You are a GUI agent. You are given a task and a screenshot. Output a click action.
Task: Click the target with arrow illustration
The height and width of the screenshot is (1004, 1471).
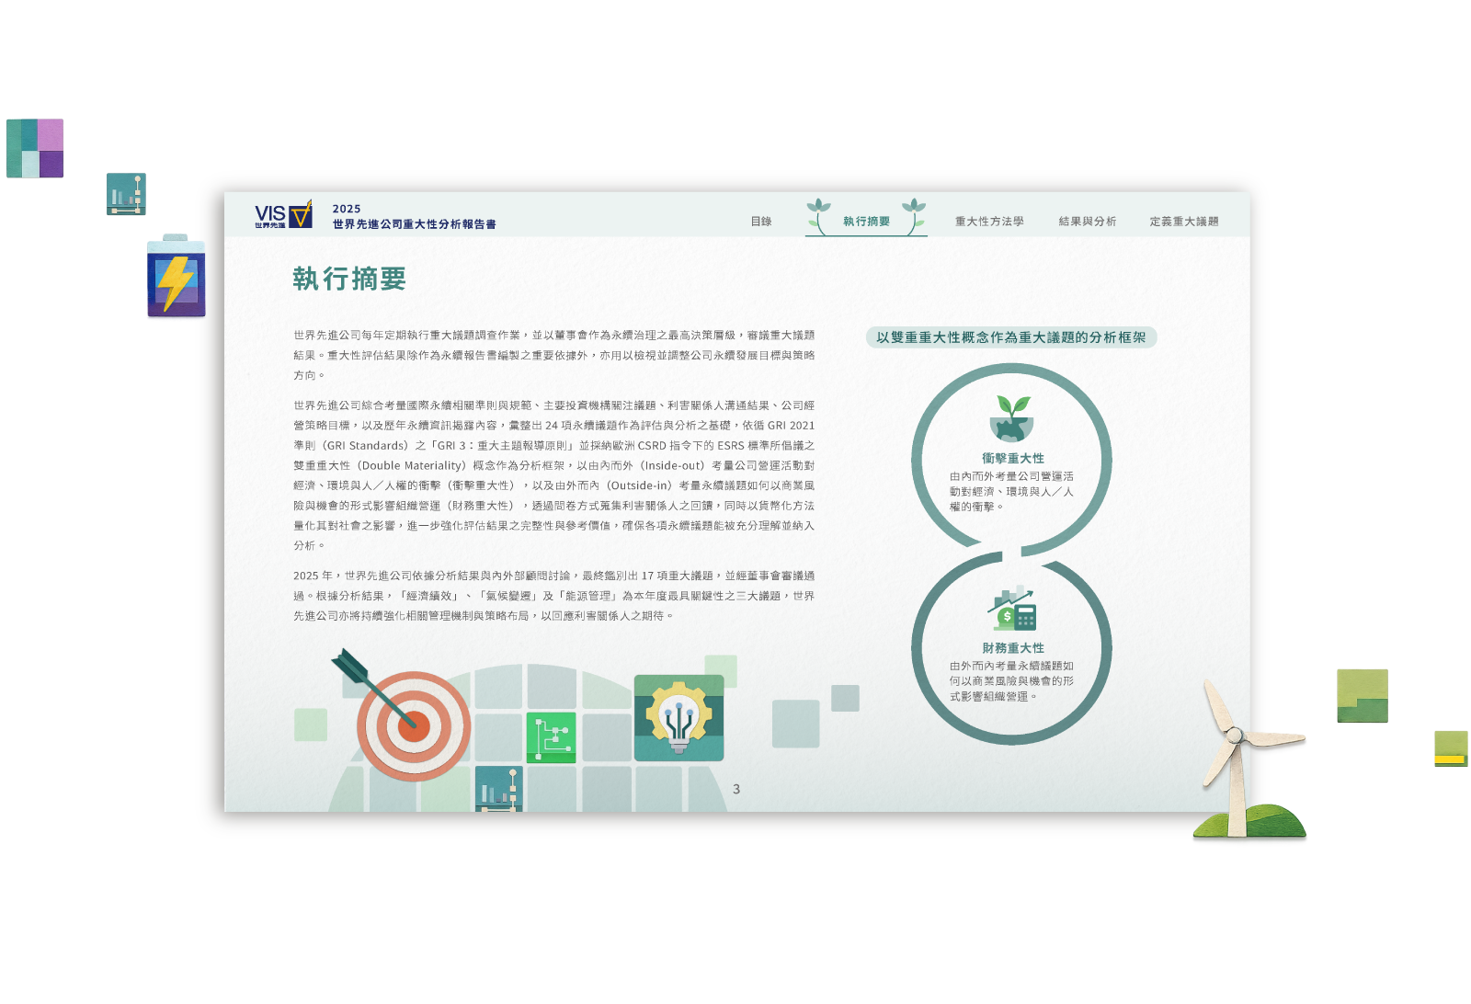[x=403, y=715]
